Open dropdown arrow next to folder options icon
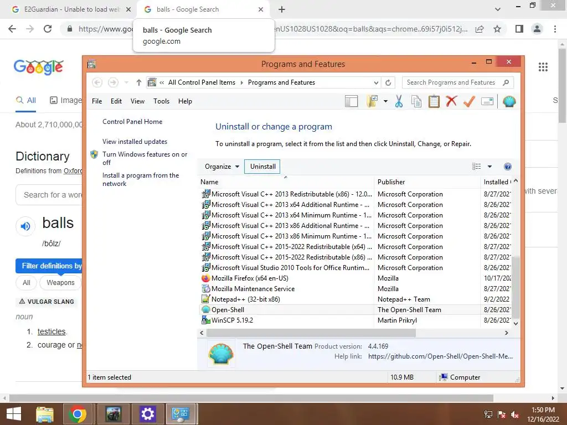The image size is (567, 425). coord(385,102)
